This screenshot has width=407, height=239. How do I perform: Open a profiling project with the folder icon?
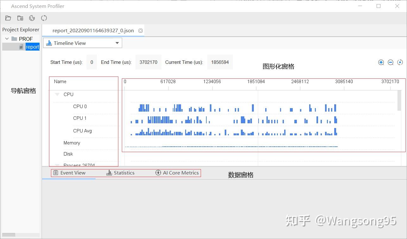[8, 18]
